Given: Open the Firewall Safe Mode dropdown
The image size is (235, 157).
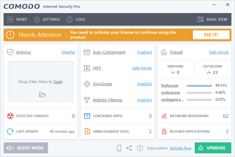Looking at the screenshot, I should (x=219, y=52).
